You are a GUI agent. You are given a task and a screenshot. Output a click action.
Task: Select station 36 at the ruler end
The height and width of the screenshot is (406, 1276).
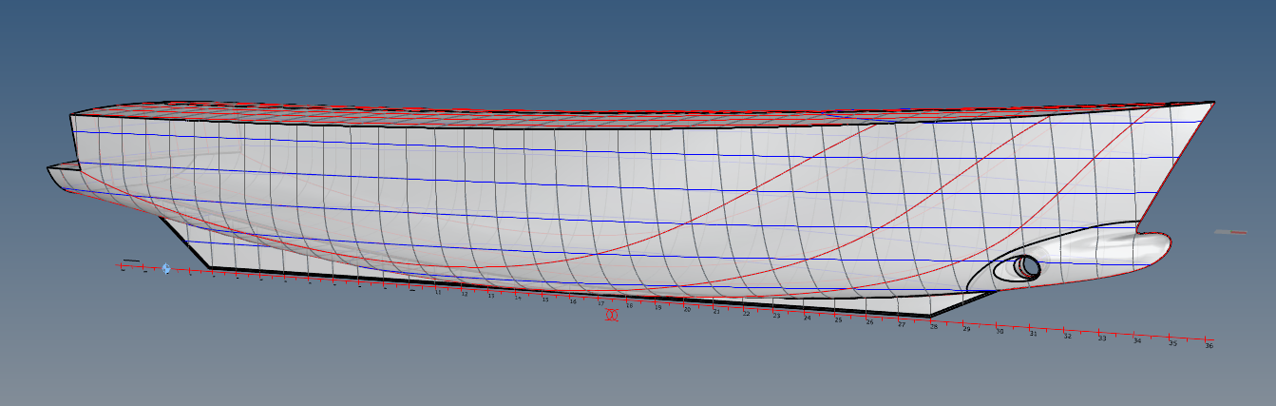pyautogui.click(x=1209, y=345)
